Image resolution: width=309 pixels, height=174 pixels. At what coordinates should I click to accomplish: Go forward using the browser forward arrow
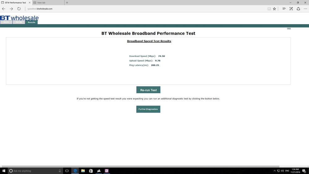click(x=11, y=9)
